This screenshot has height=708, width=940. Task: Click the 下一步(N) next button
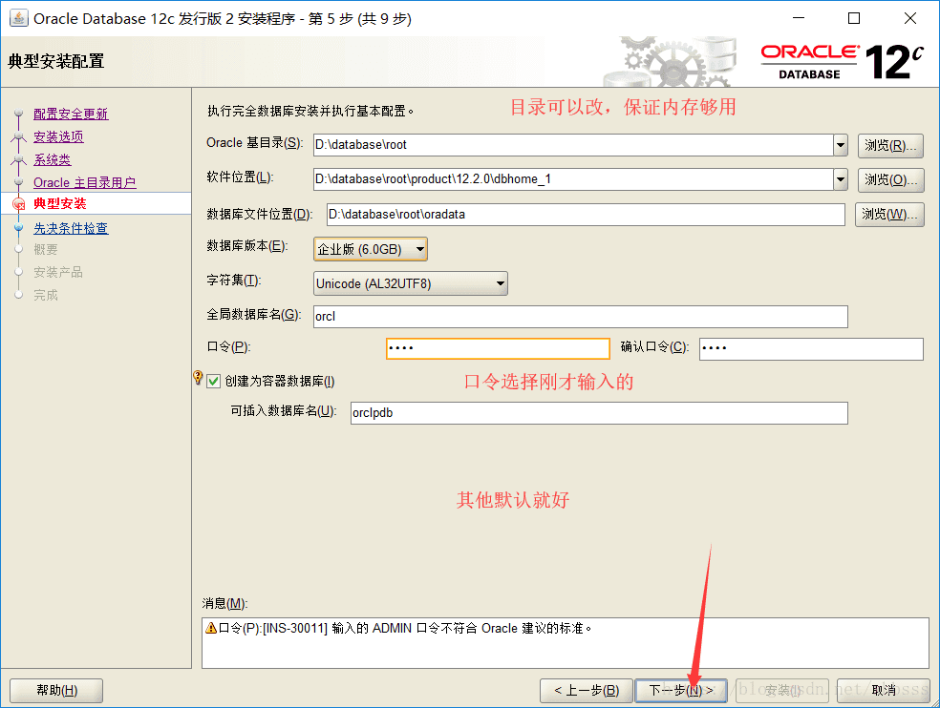pos(681,691)
